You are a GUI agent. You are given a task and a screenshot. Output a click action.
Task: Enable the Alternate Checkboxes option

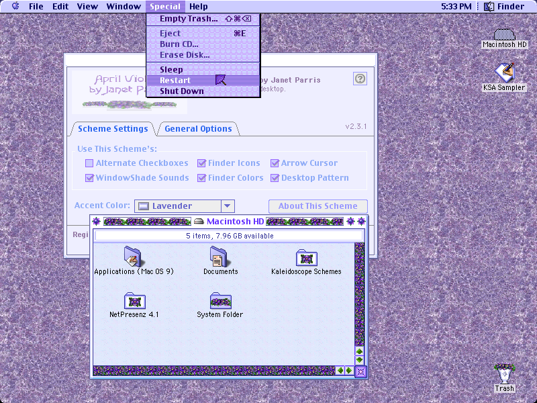[x=89, y=163]
